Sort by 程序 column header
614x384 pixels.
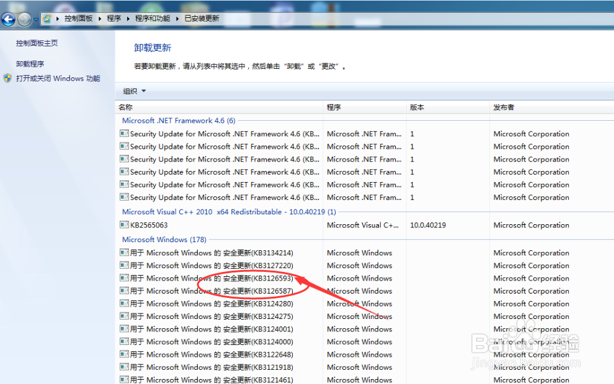[x=334, y=107]
